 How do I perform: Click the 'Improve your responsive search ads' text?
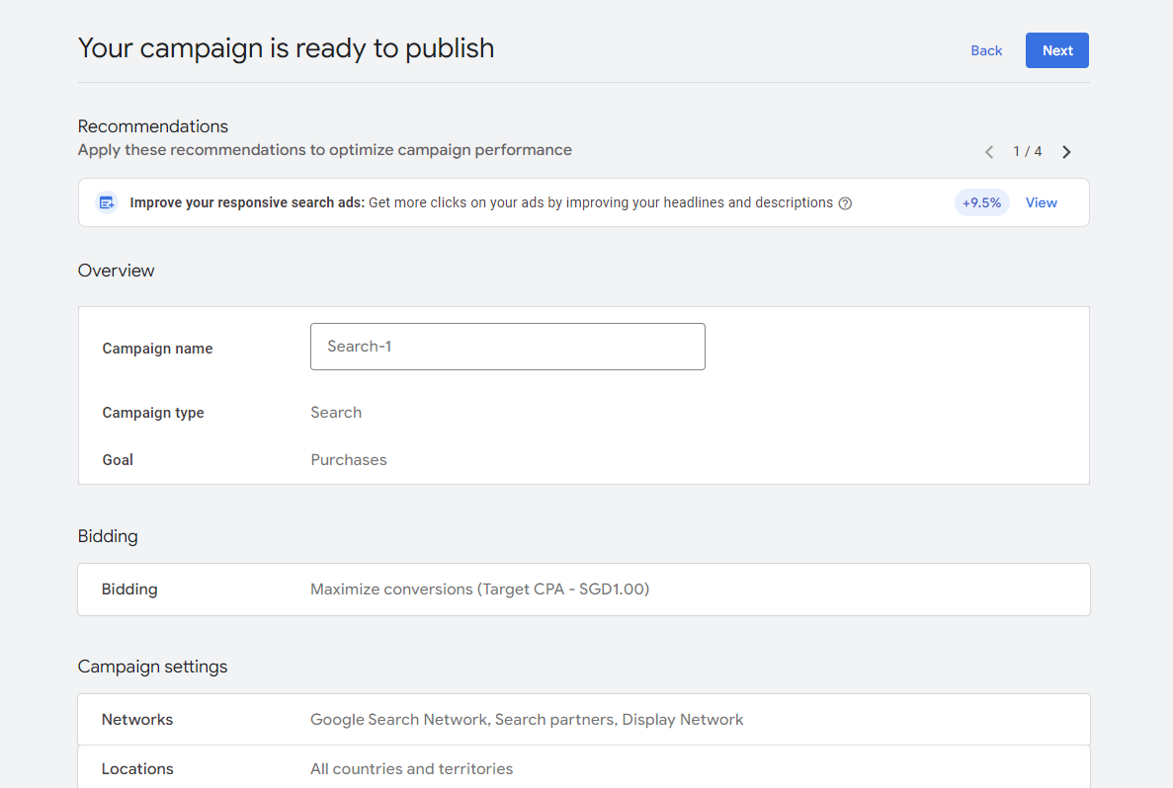tap(247, 202)
